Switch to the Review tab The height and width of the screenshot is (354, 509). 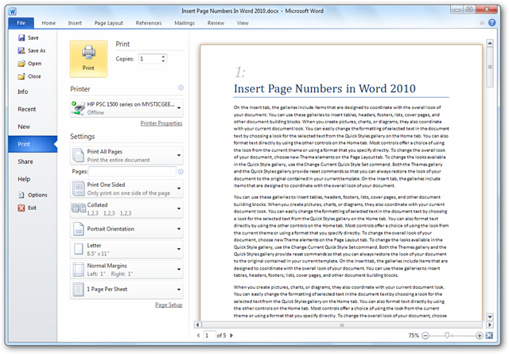pos(216,23)
